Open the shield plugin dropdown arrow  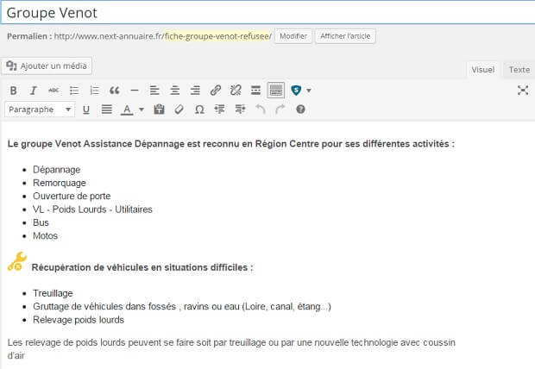[309, 91]
